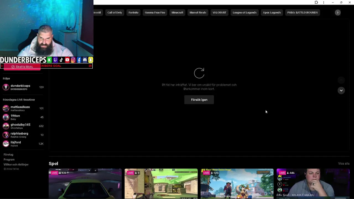This screenshot has height=199, width=354.
Task: Open dunderbiceps profile avatar
Action: tap(6, 87)
